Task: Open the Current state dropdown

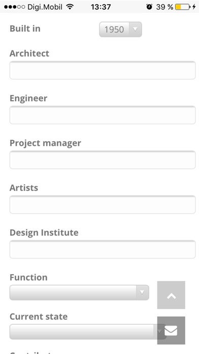Action: coord(88,332)
